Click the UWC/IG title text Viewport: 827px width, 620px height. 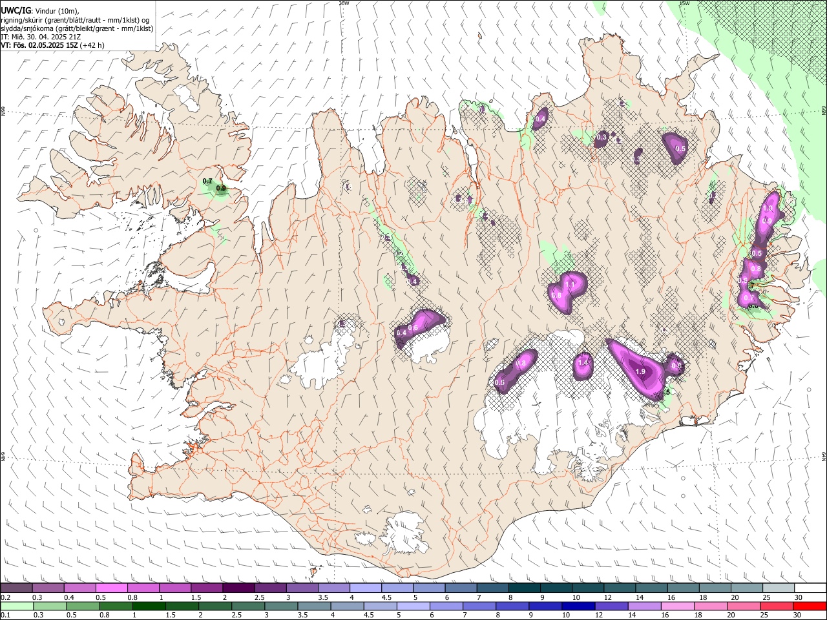(15, 11)
